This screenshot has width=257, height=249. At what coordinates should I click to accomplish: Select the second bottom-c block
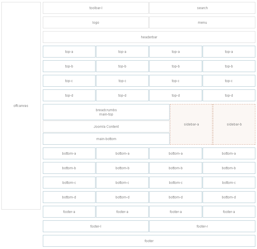122,182
